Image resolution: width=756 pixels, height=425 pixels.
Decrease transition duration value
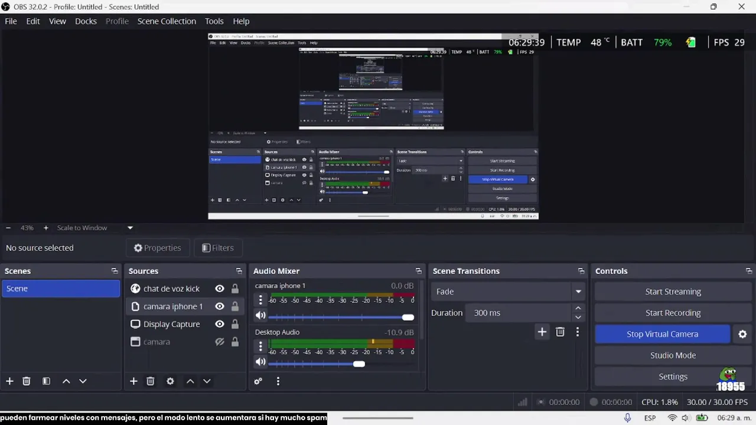578,317
